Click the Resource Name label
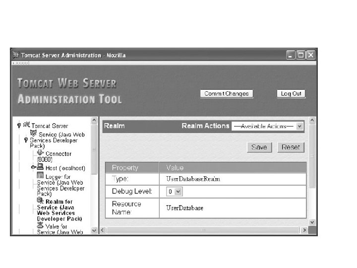The width and height of the screenshot is (357, 268). click(126, 208)
